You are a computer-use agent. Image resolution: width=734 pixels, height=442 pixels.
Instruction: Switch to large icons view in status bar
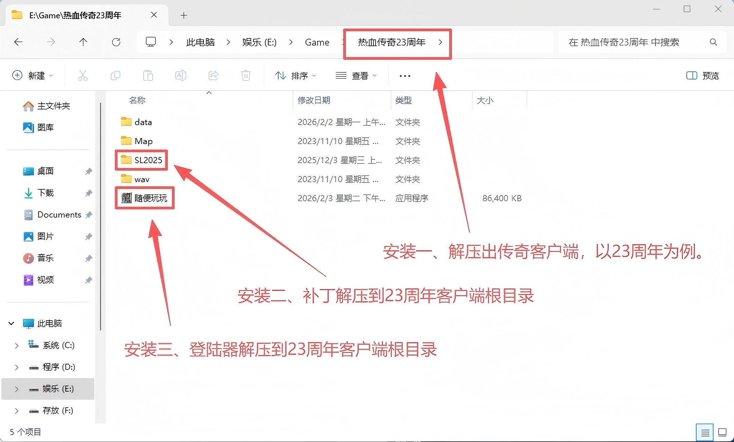tap(722, 432)
